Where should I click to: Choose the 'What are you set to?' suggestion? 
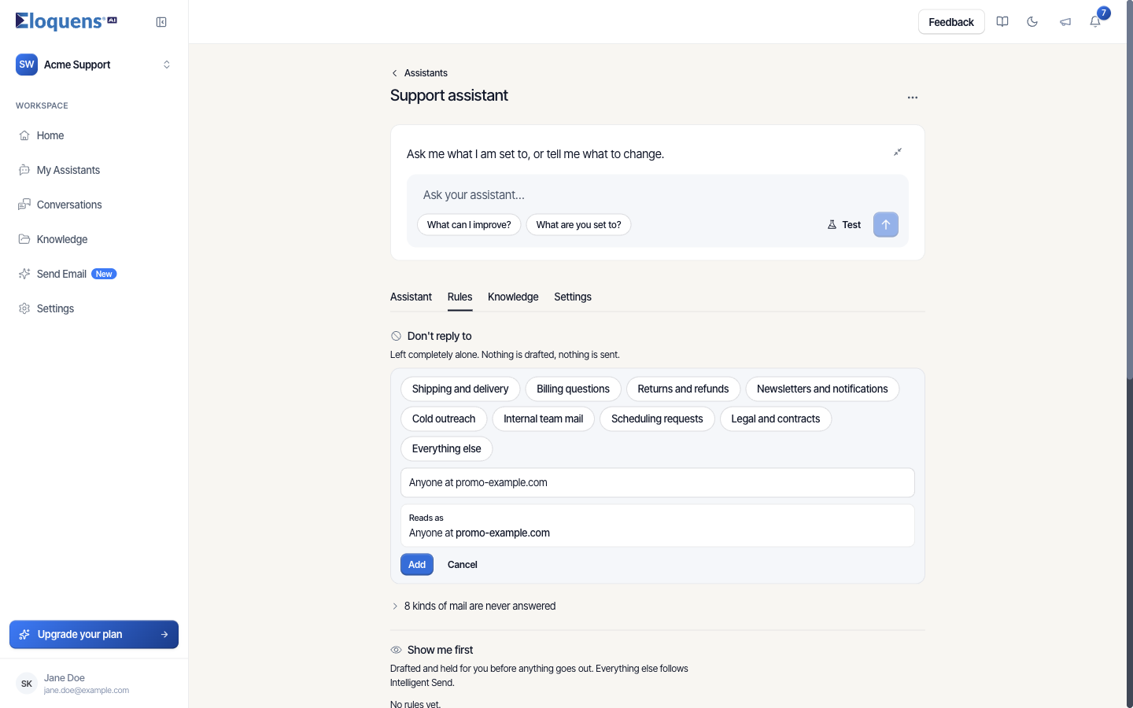click(578, 225)
